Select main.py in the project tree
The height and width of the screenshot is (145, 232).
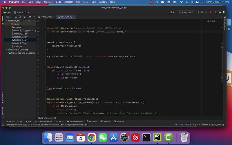click(18, 46)
